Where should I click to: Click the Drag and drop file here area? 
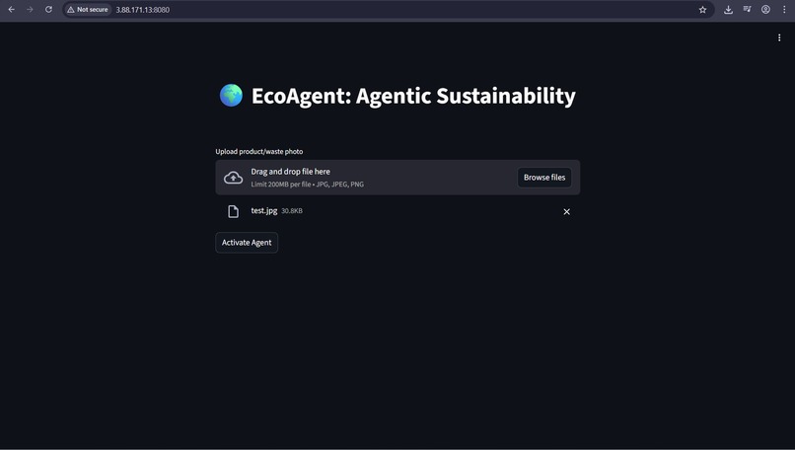click(397, 178)
